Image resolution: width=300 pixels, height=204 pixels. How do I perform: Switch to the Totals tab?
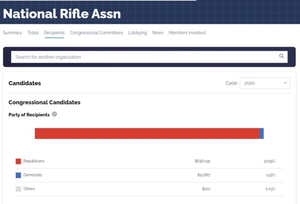tap(33, 33)
